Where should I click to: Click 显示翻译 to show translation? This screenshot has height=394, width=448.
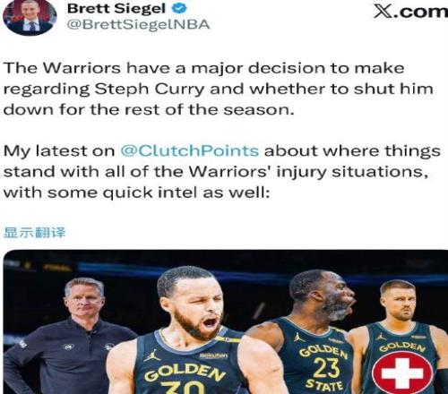34,233
